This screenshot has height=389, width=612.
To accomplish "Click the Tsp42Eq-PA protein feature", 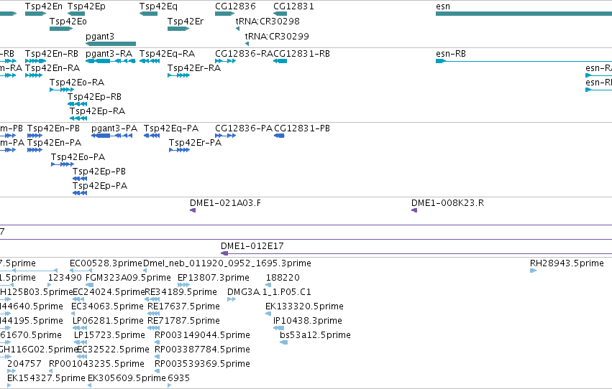I will pos(152,136).
